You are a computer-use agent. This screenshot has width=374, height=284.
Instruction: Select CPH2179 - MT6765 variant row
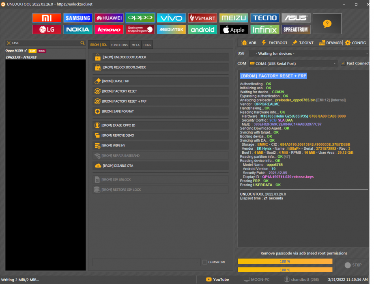pyautogui.click(x=45, y=57)
